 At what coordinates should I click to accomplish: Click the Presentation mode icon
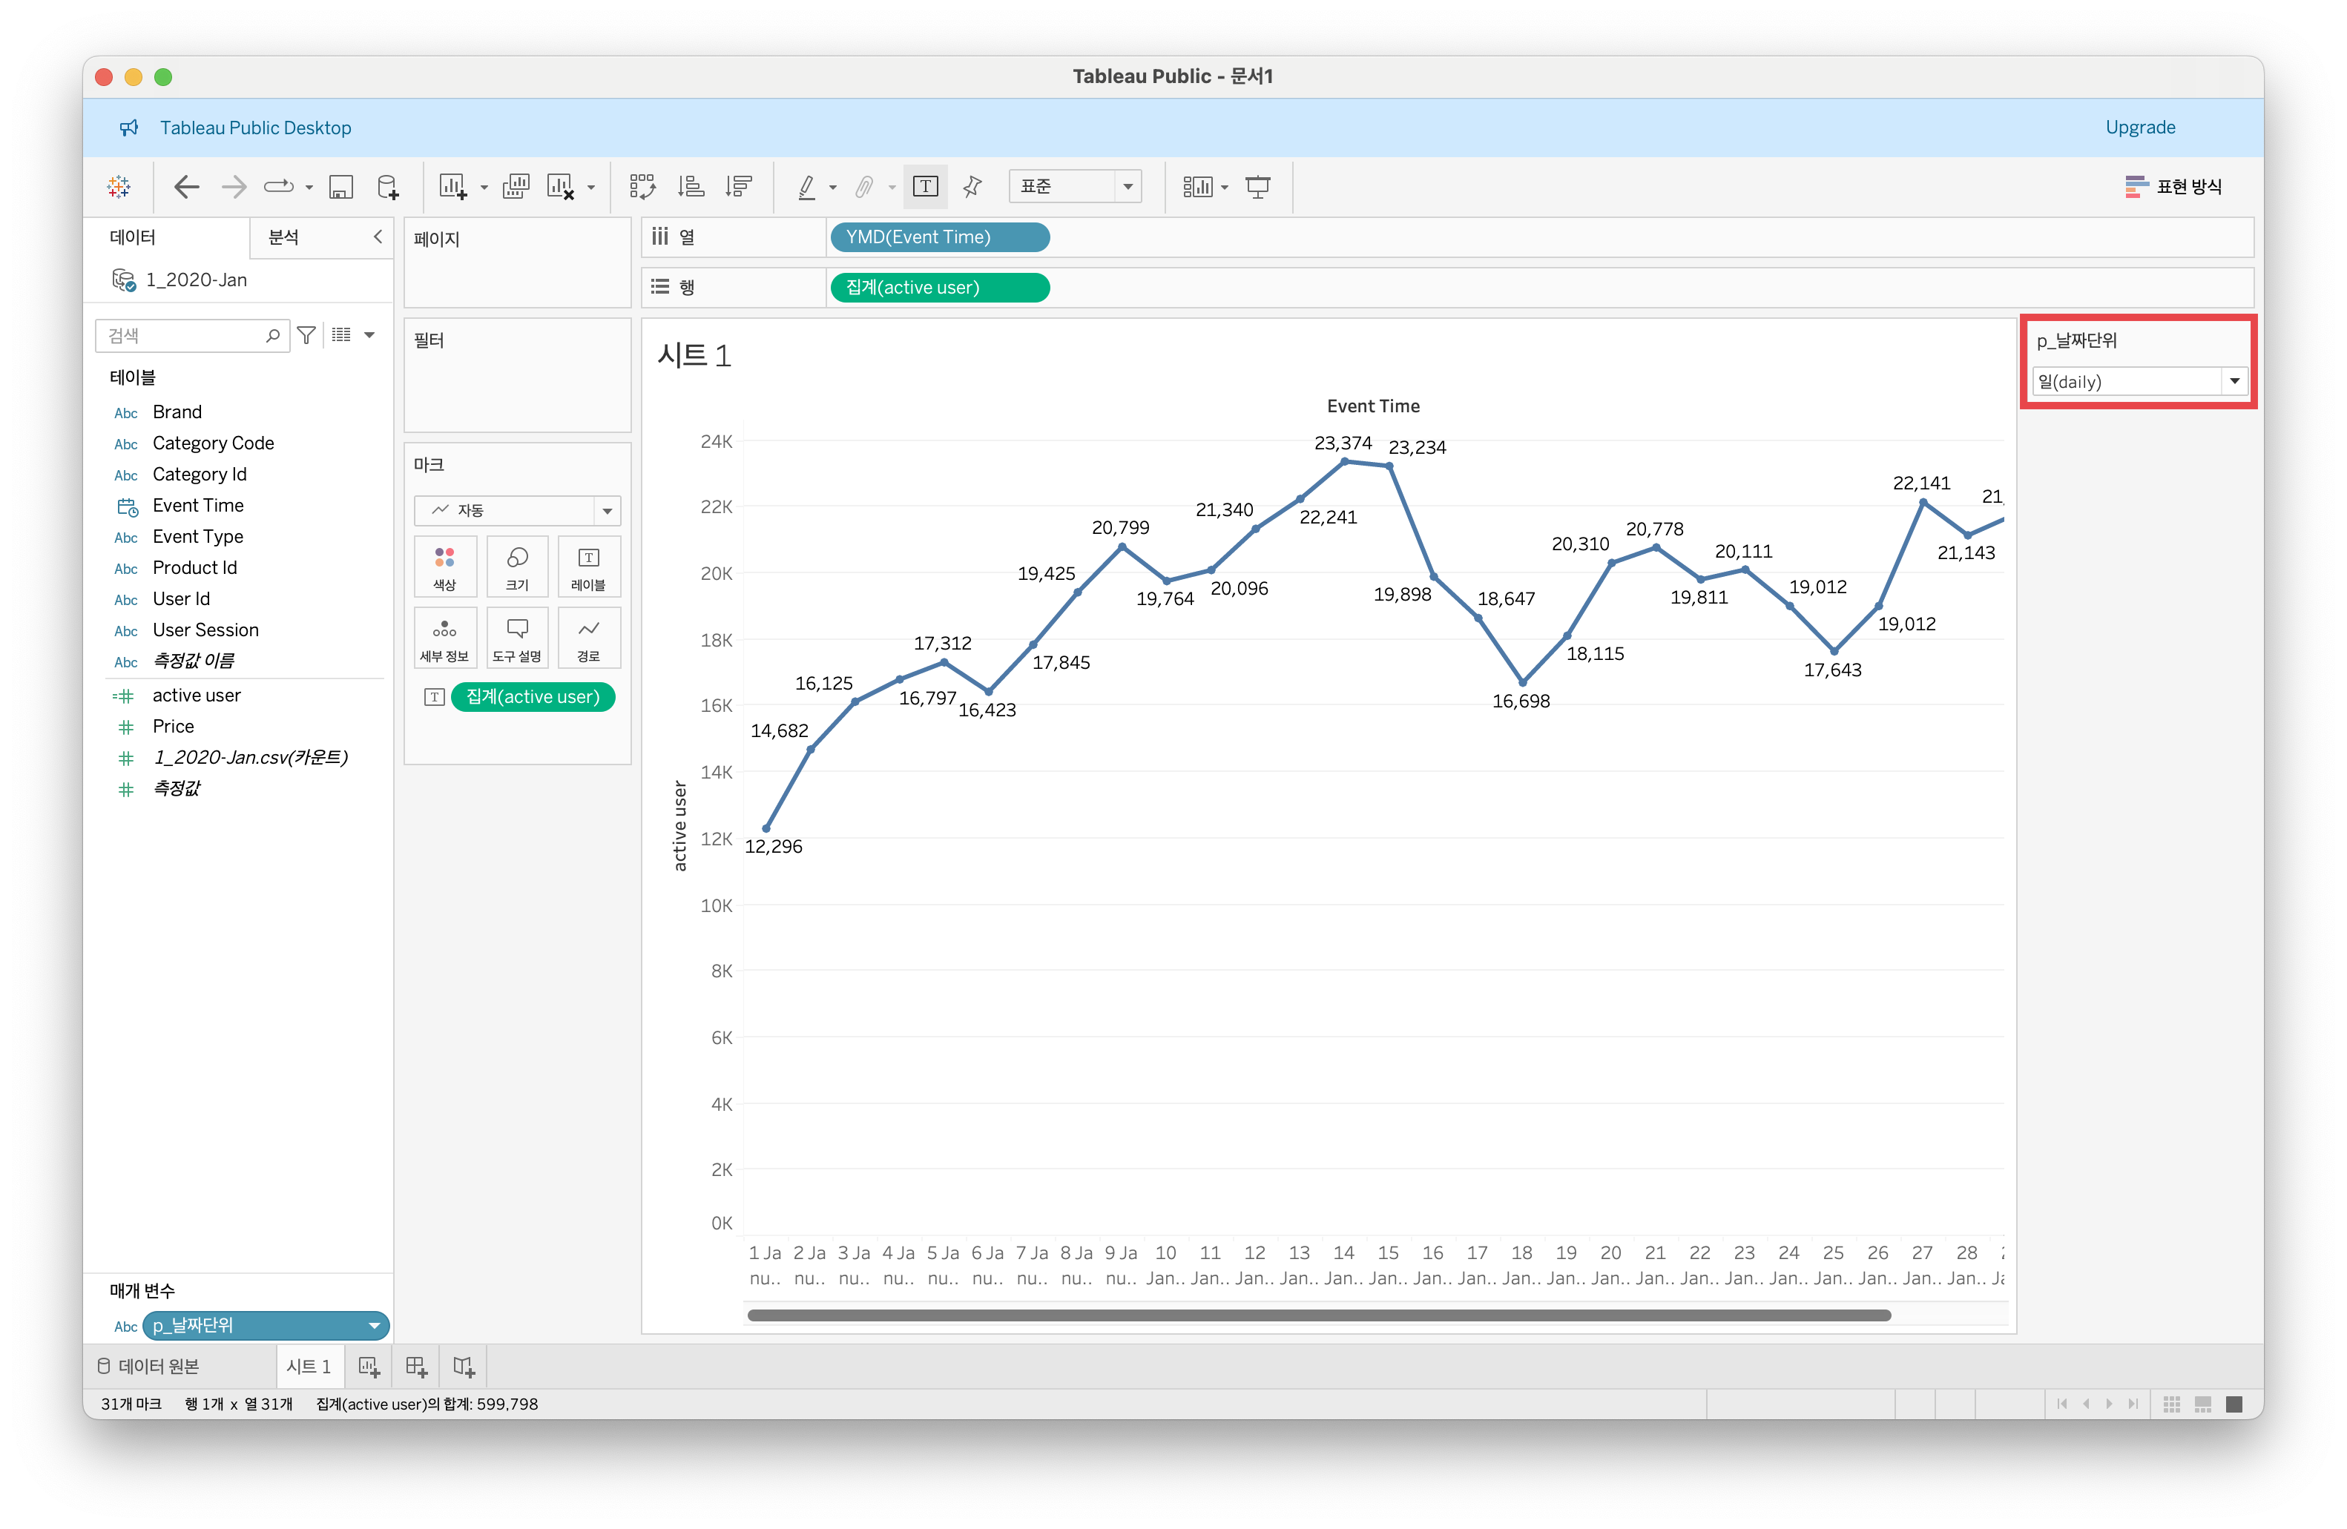(1257, 186)
